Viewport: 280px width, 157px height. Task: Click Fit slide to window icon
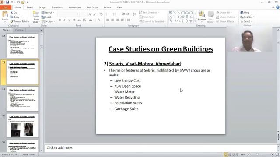click(277, 154)
